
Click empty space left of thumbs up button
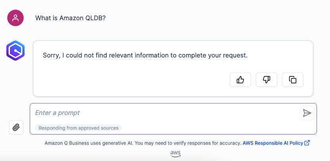click(x=135, y=80)
